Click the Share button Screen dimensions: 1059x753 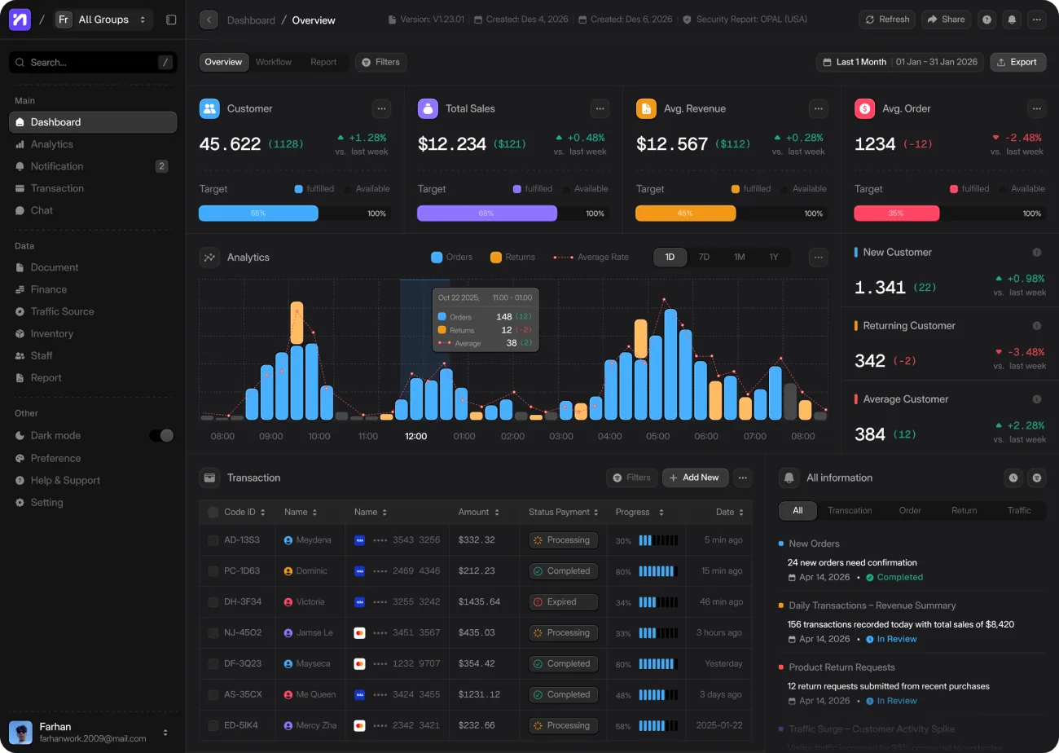point(946,20)
